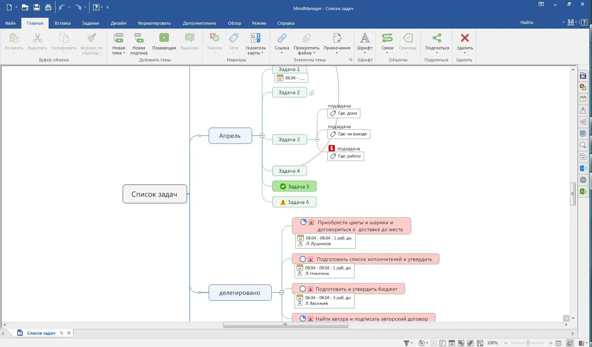The image size is (592, 347).
Task: Adjust the zoom slider handle
Action: coord(528,343)
